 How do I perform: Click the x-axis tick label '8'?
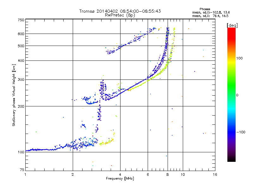click(168, 174)
